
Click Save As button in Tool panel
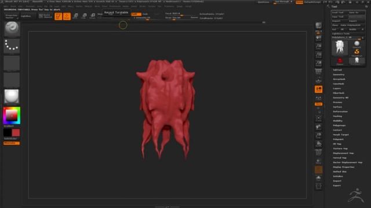click(x=357, y=13)
